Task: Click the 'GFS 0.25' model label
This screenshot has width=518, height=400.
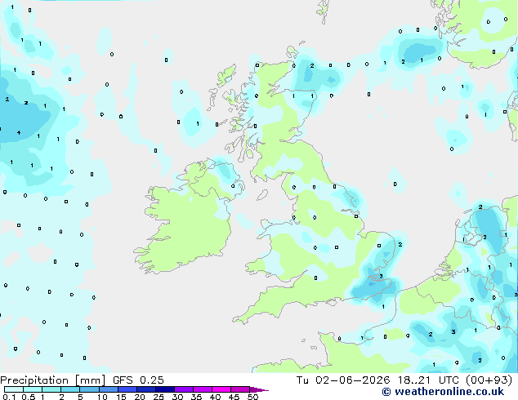Action: [x=138, y=380]
